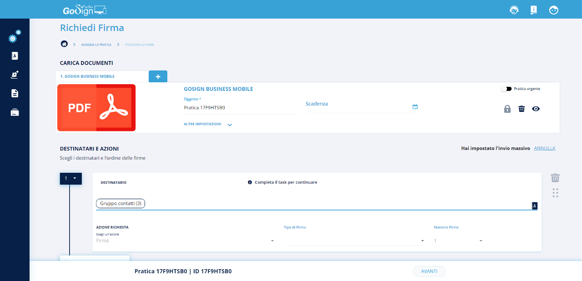This screenshot has height=281, width=582.
Task: Open the user profile avatar icon
Action: pos(553,10)
